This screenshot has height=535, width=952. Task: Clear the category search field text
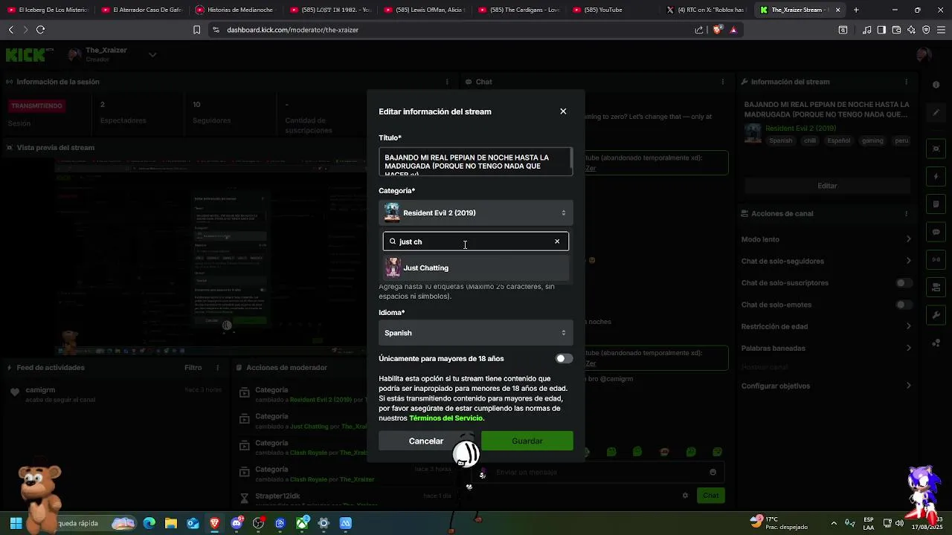click(557, 241)
